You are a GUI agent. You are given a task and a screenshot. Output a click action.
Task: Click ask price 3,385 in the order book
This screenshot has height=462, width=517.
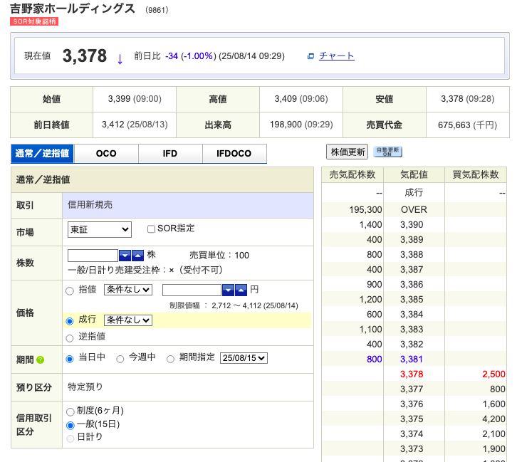(x=412, y=300)
